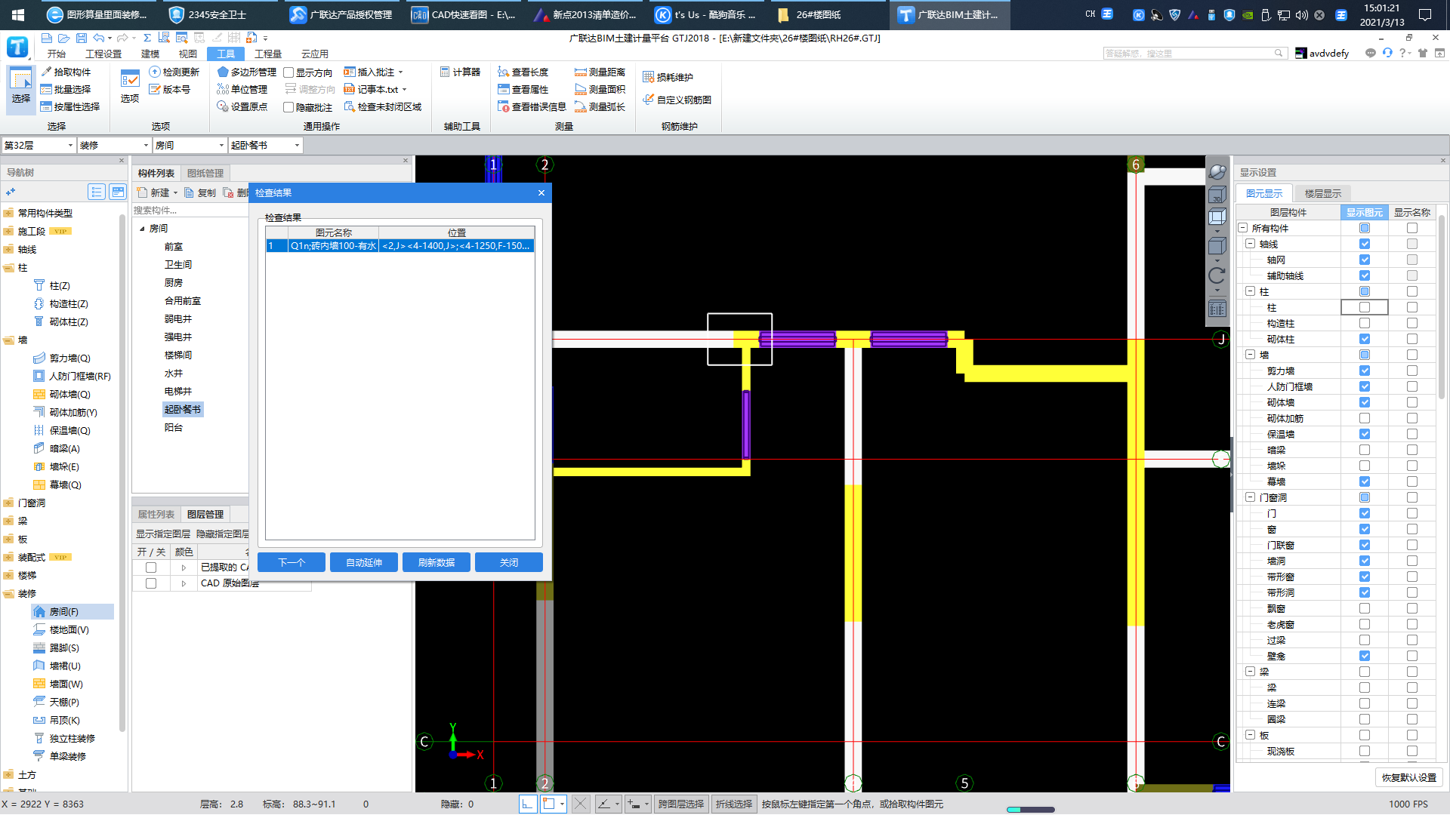Click the 跨图层选择 status bar button
The width and height of the screenshot is (1450, 815).
(681, 804)
